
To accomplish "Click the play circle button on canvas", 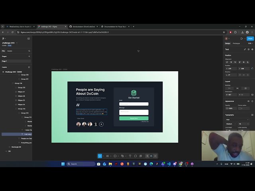I will coord(101,124).
